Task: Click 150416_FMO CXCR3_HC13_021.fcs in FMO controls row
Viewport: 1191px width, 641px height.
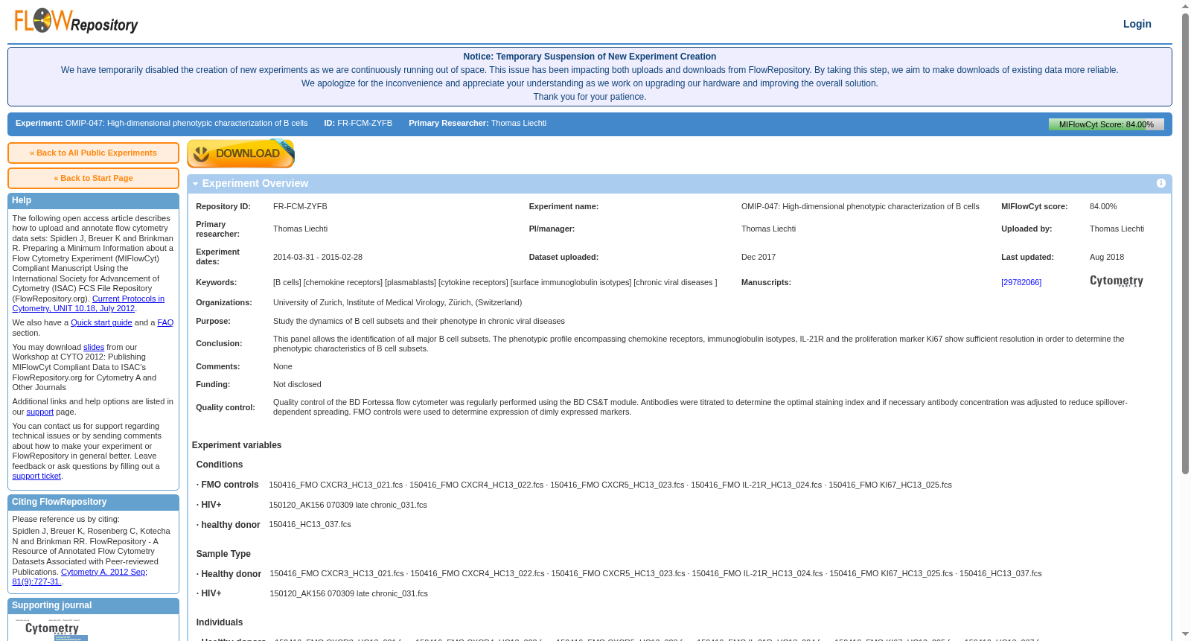Action: tap(336, 485)
